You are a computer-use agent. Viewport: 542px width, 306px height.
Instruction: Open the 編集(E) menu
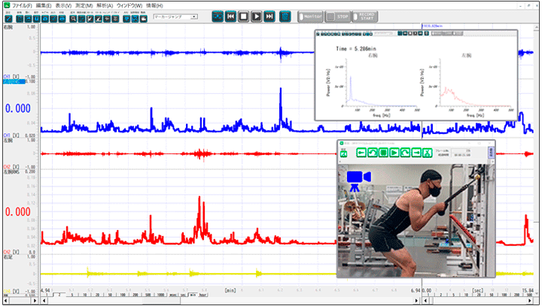(44, 5)
